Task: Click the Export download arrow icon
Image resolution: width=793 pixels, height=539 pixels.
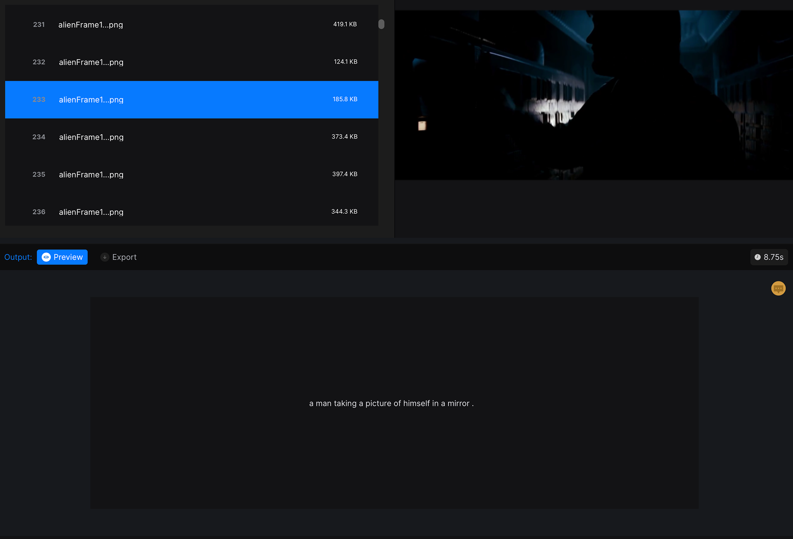Action: tap(105, 257)
